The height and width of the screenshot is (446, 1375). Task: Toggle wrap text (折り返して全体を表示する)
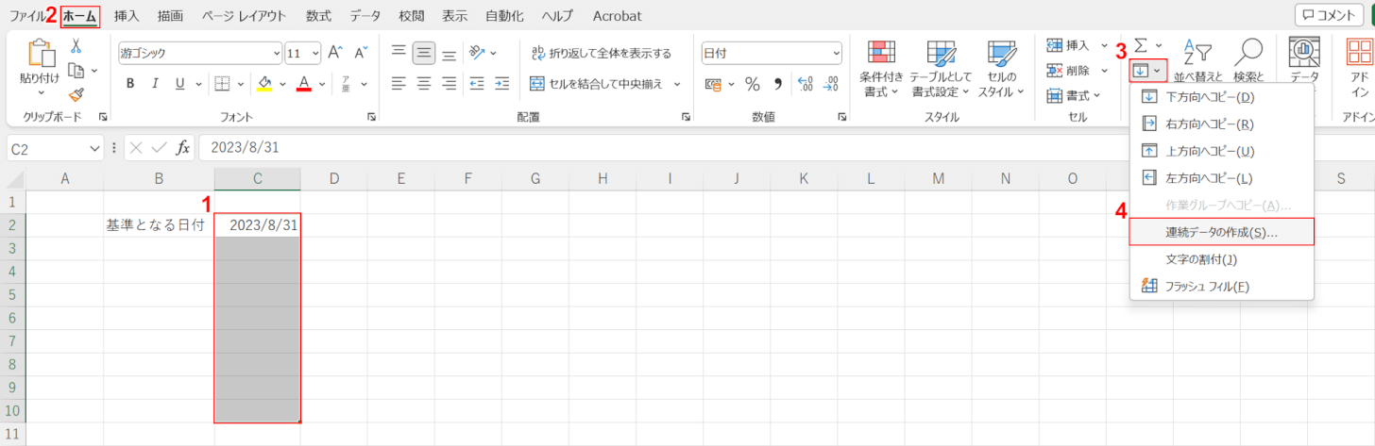click(x=601, y=54)
